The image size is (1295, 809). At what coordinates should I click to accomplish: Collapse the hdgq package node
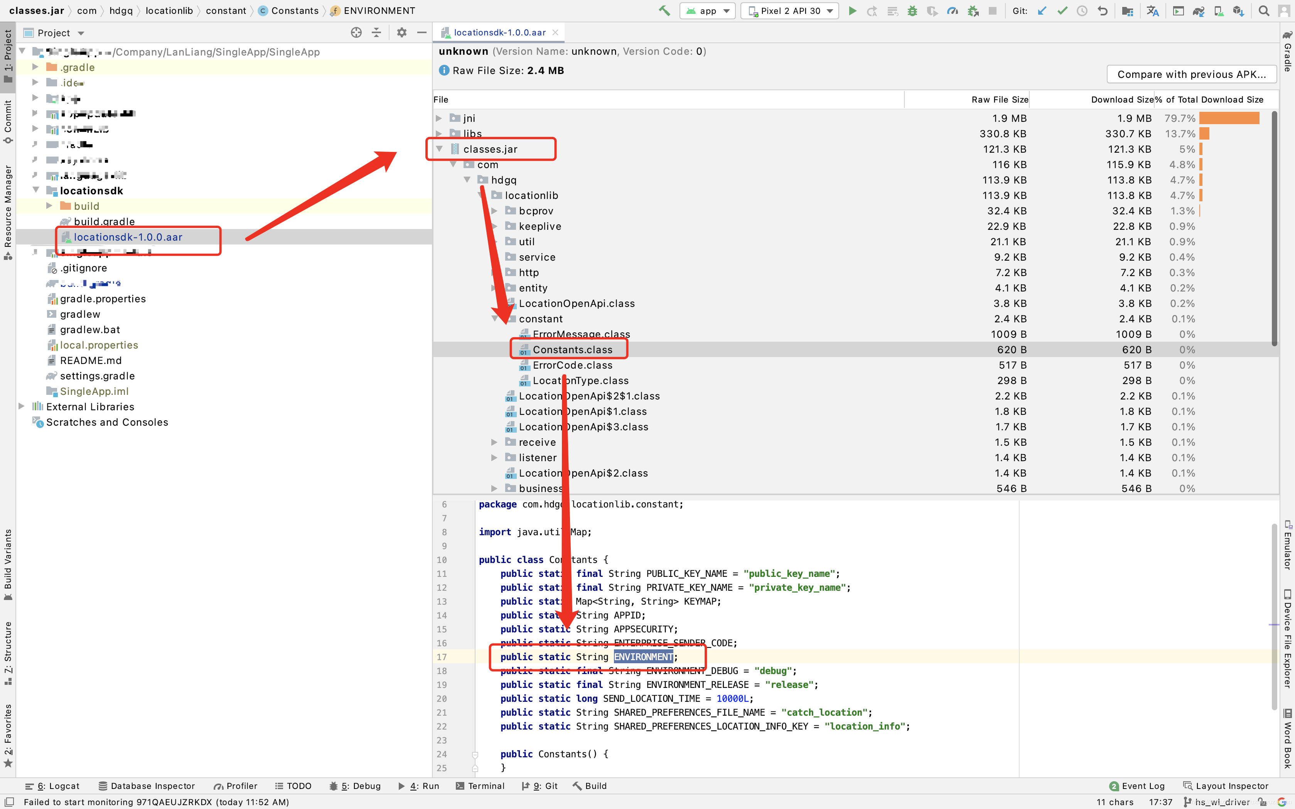[467, 180]
